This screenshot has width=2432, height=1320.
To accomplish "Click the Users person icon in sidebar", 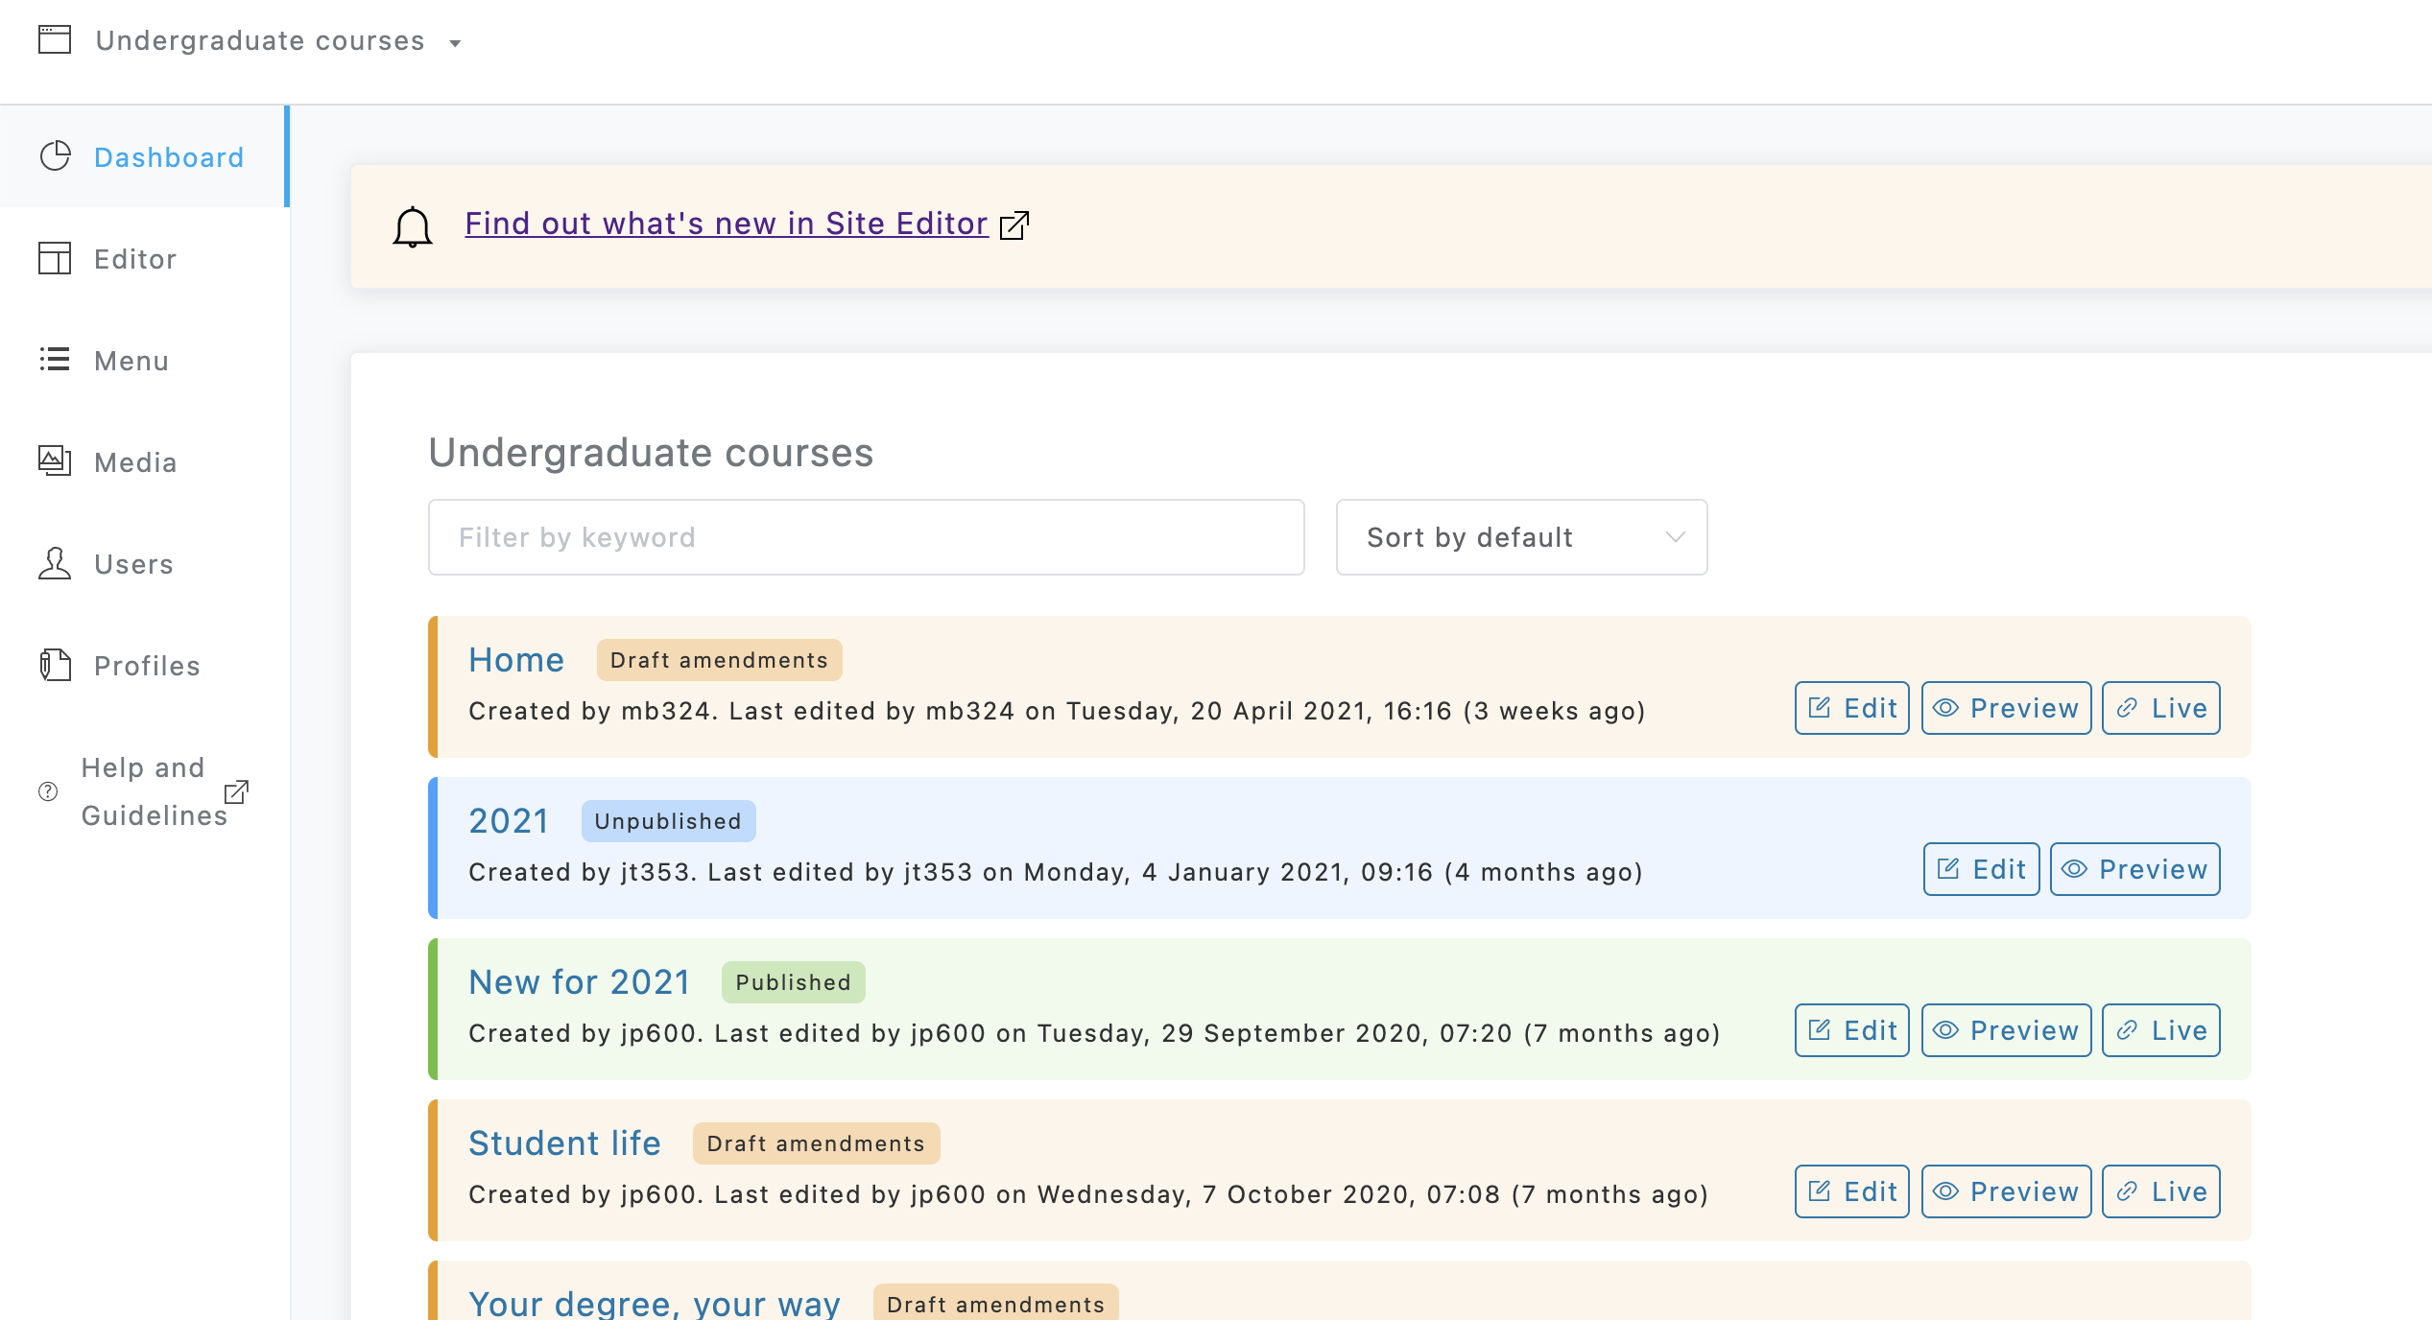I will click(x=55, y=563).
